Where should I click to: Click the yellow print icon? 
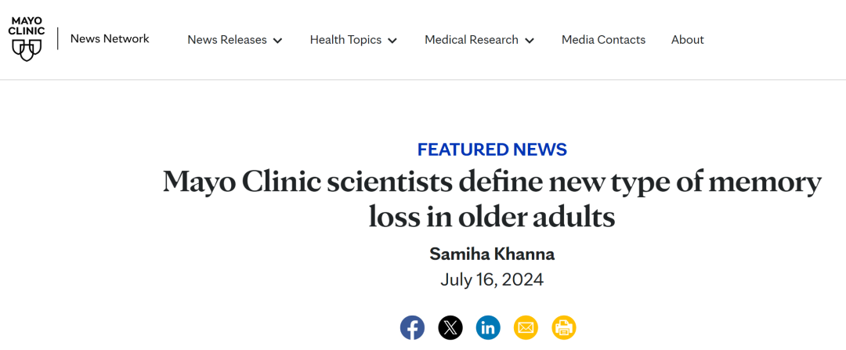563,327
